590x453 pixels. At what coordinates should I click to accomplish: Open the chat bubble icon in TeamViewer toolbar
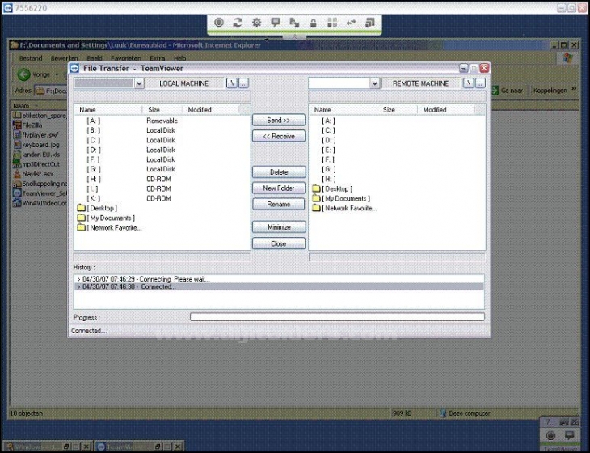pyautogui.click(x=276, y=23)
